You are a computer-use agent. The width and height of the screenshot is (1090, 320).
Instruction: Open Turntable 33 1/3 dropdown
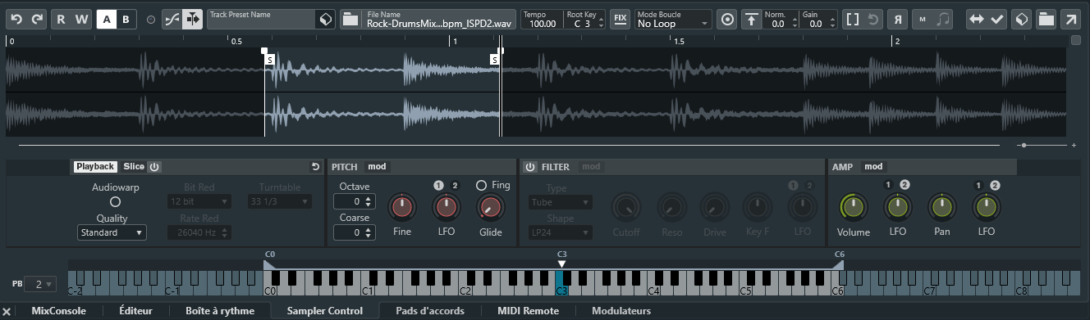coord(280,201)
